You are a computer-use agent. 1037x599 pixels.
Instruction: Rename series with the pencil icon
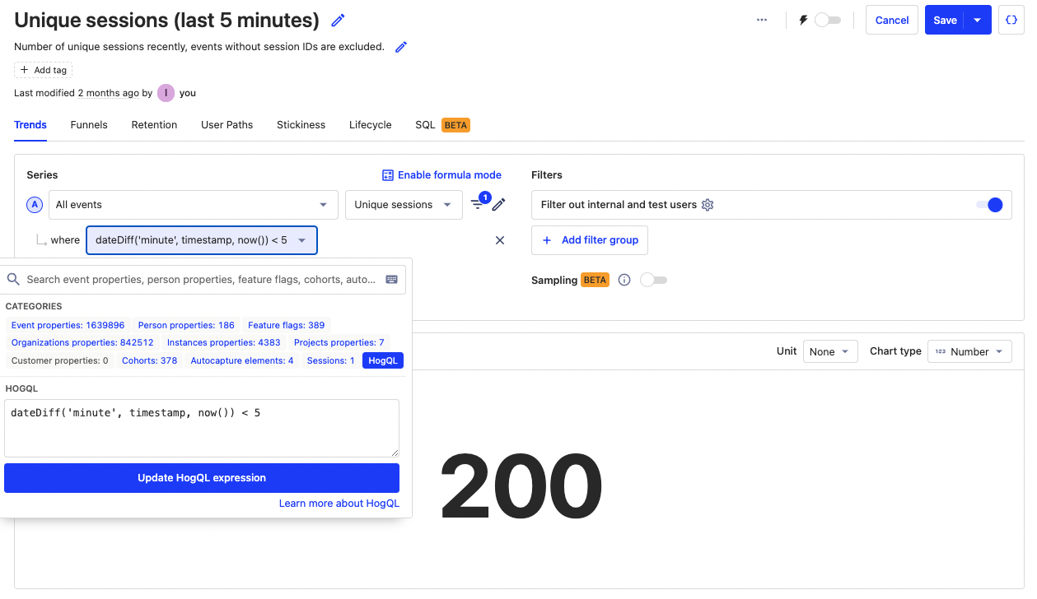point(499,205)
